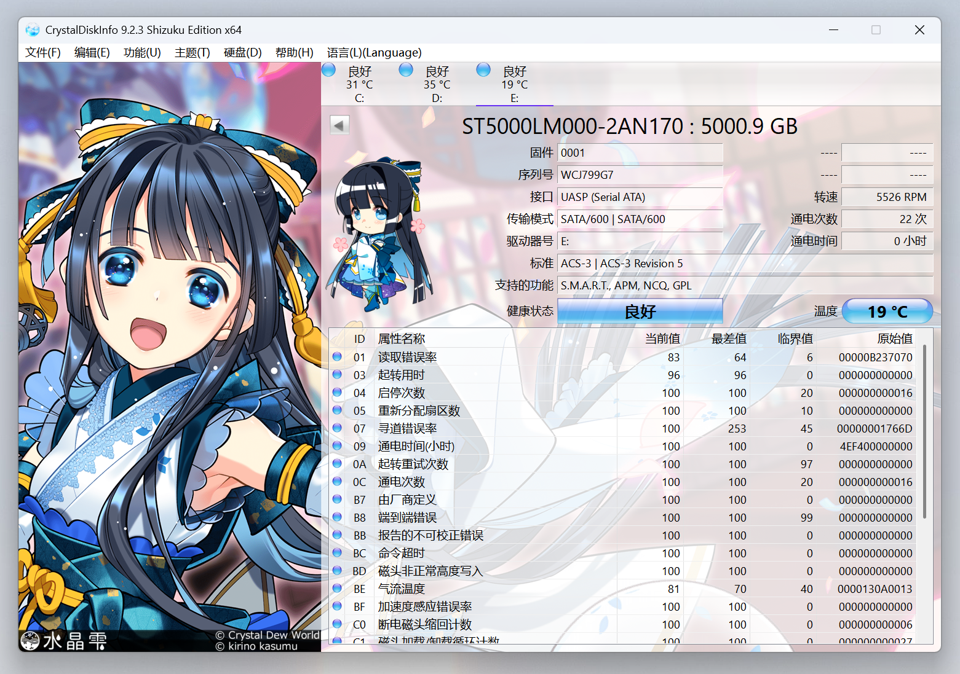This screenshot has height=674, width=960.
Task: Click the 临界值 column header
Action: (x=795, y=339)
